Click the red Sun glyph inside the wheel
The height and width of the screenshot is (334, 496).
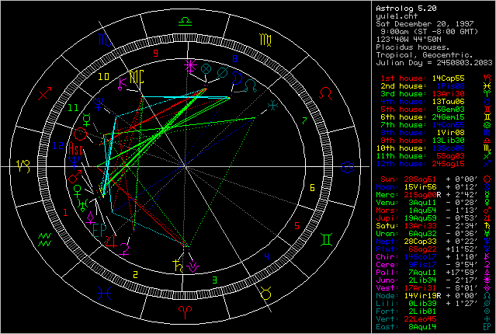pos(81,134)
